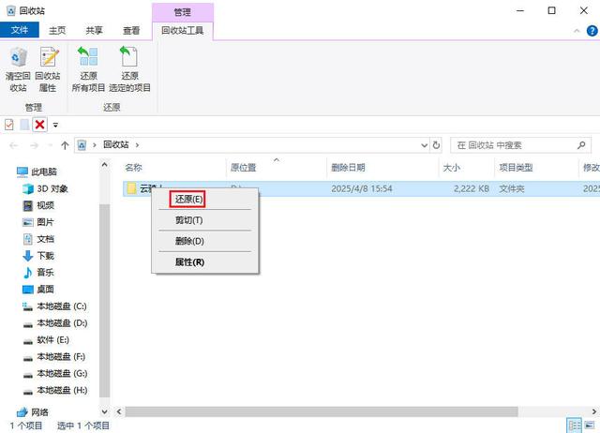Open 软件 (E:) drive in sidebar
This screenshot has width=600, height=433.
46,340
